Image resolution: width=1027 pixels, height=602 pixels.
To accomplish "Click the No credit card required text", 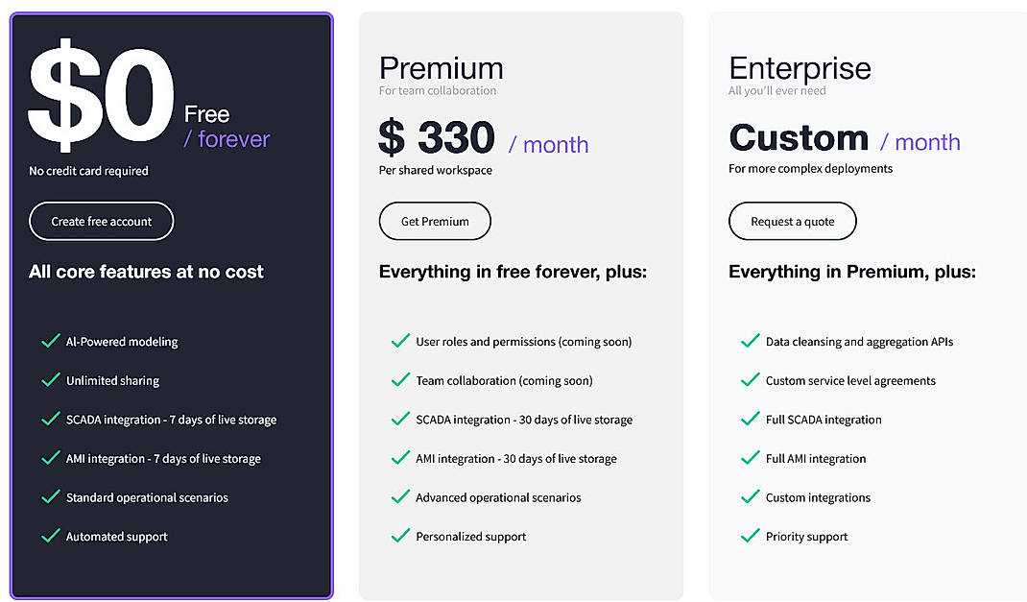I will tap(86, 171).
